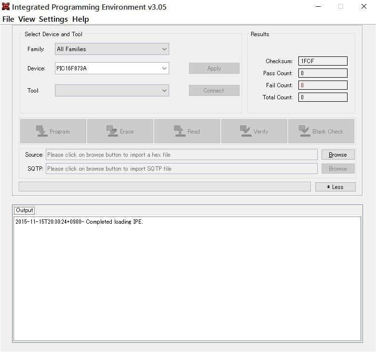Close the IPE window

(x=364, y=6)
